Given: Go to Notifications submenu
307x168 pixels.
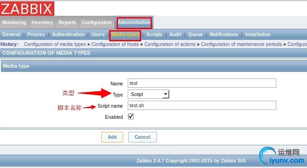Looking at the screenshot, I should (224, 34).
